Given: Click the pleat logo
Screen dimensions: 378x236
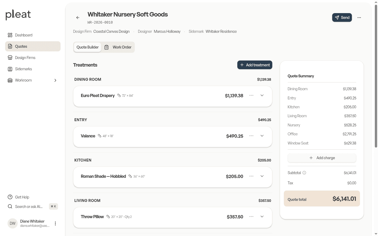Looking at the screenshot, I should 18,15.
